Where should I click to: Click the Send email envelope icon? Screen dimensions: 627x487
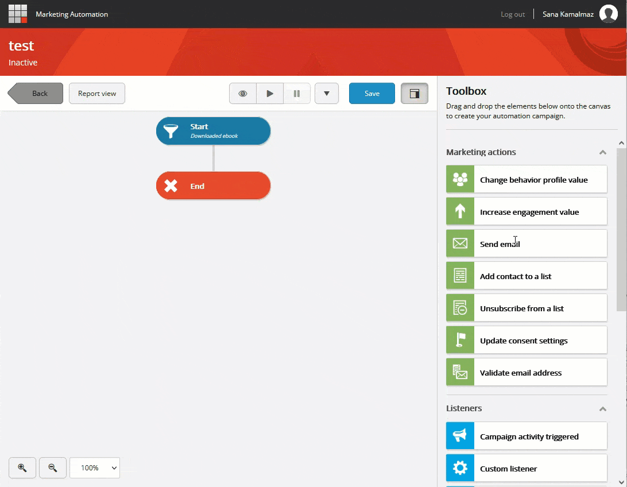tap(460, 243)
